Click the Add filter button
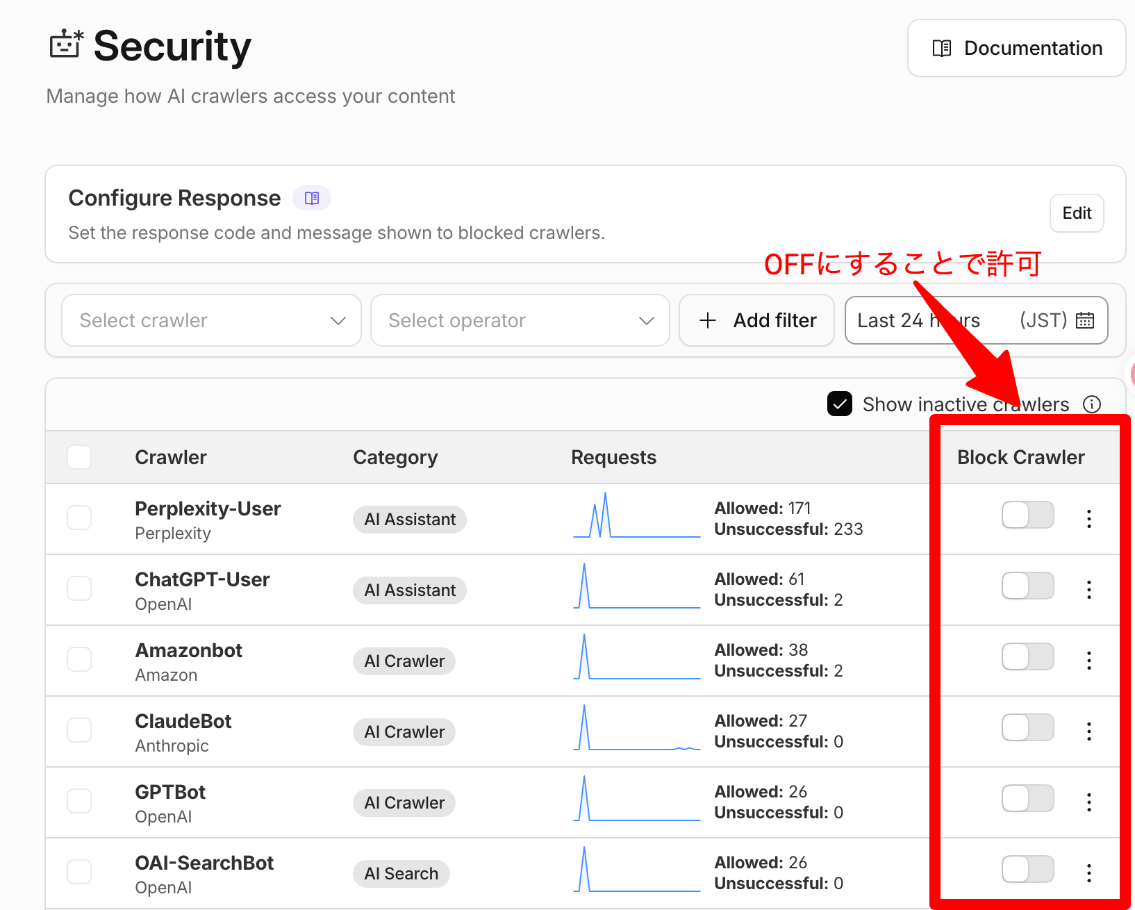The image size is (1135, 910). [756, 320]
